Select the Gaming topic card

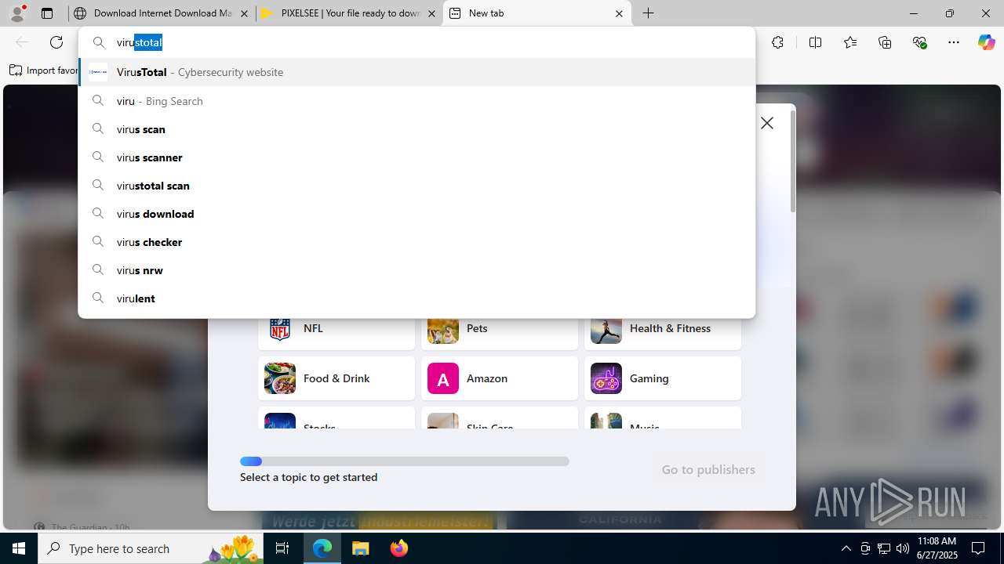click(663, 378)
